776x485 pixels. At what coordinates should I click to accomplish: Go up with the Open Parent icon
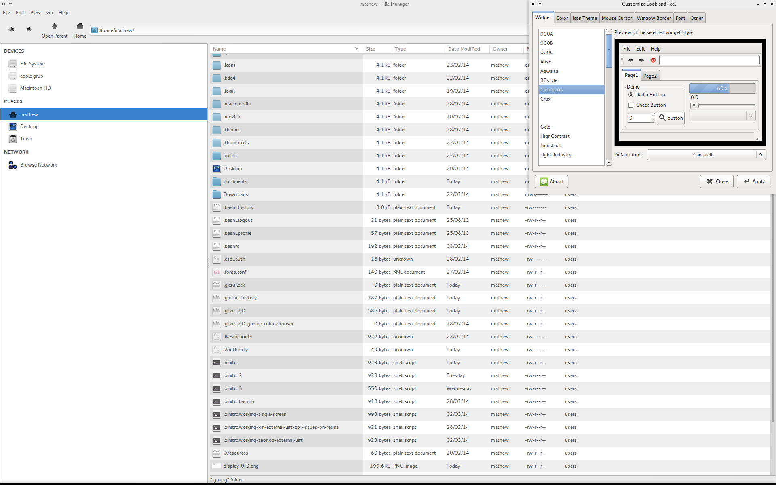55,26
